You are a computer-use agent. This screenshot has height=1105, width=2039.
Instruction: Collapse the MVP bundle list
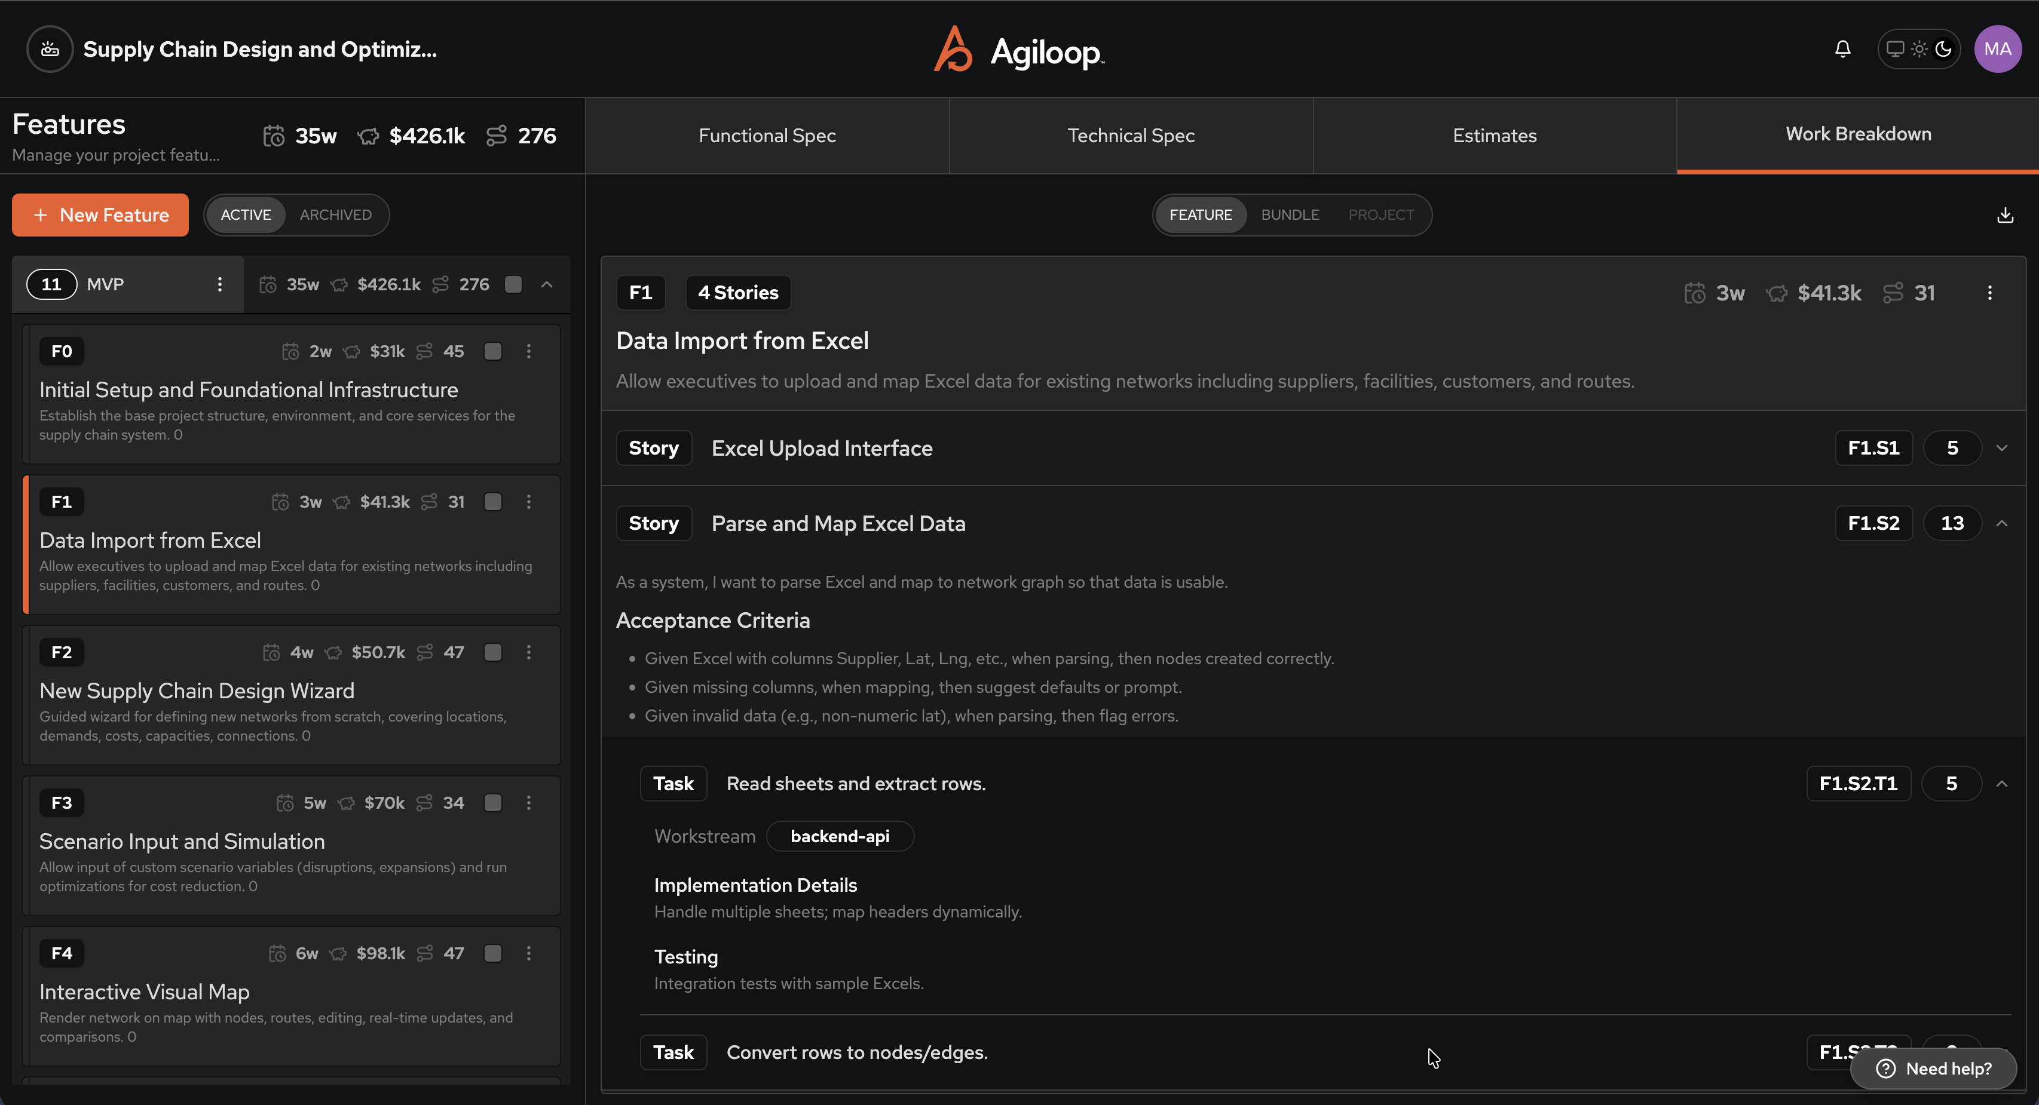[x=547, y=284]
